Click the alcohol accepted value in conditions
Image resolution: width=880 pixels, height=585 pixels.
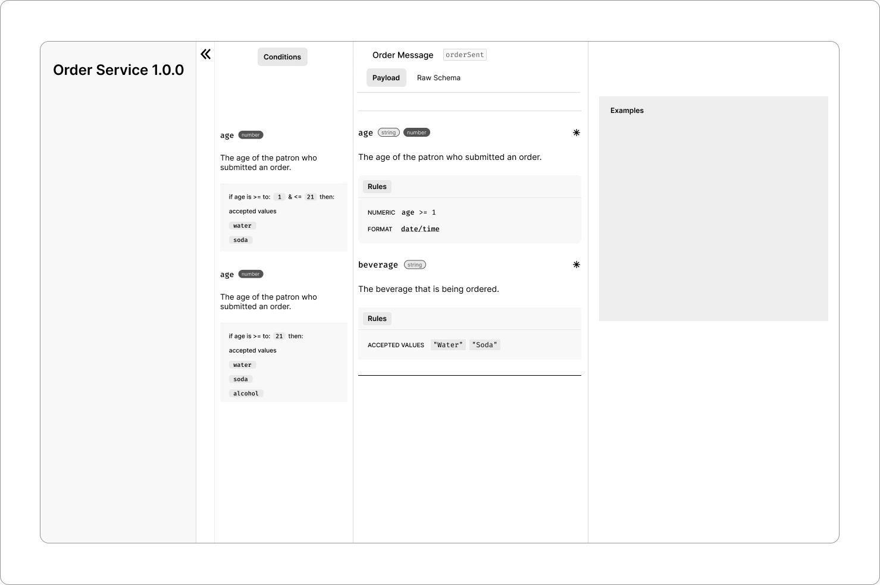[x=246, y=394]
